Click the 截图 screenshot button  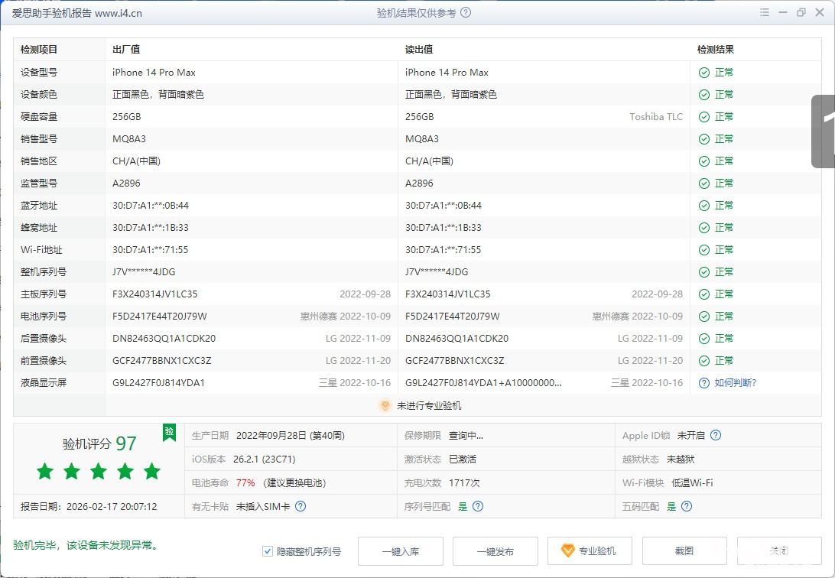(684, 551)
